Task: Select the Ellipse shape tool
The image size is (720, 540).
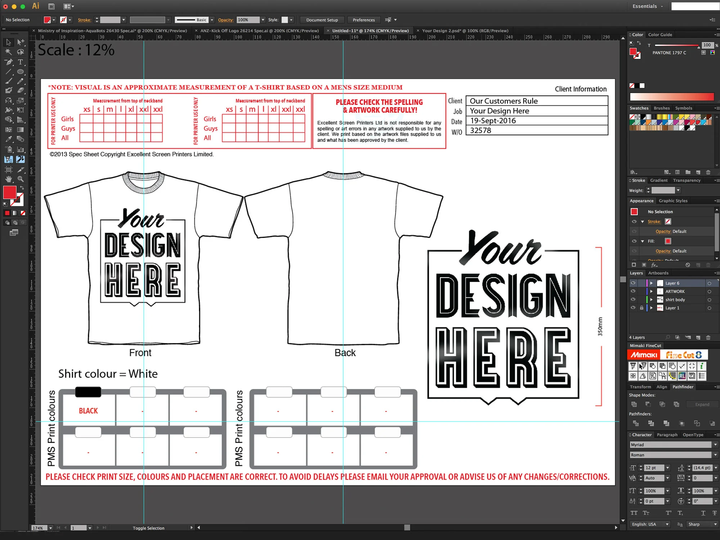Action: pos(21,72)
